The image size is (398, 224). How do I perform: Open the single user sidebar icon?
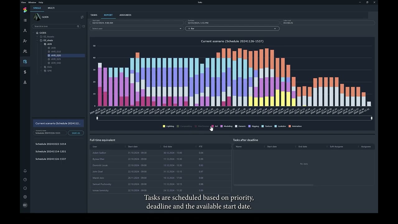[25, 30]
